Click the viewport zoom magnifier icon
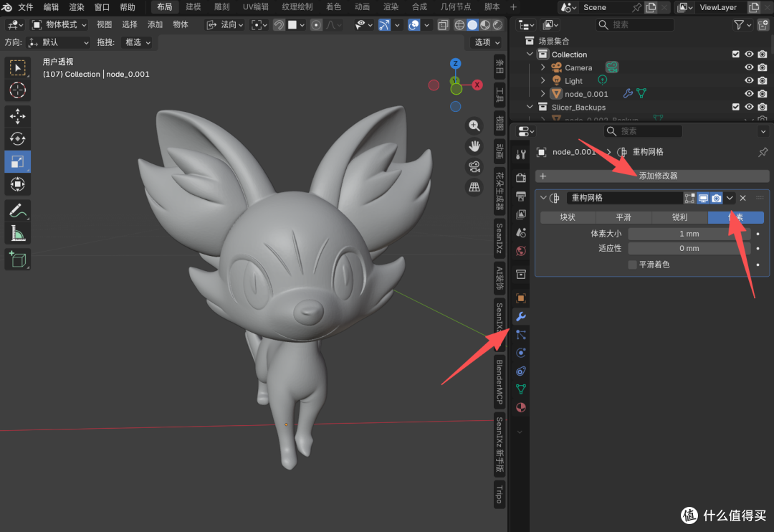 pyautogui.click(x=474, y=126)
